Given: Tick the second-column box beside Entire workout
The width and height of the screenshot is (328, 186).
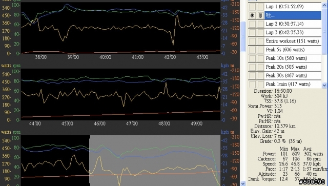Looking at the screenshot, I should coord(260,41).
